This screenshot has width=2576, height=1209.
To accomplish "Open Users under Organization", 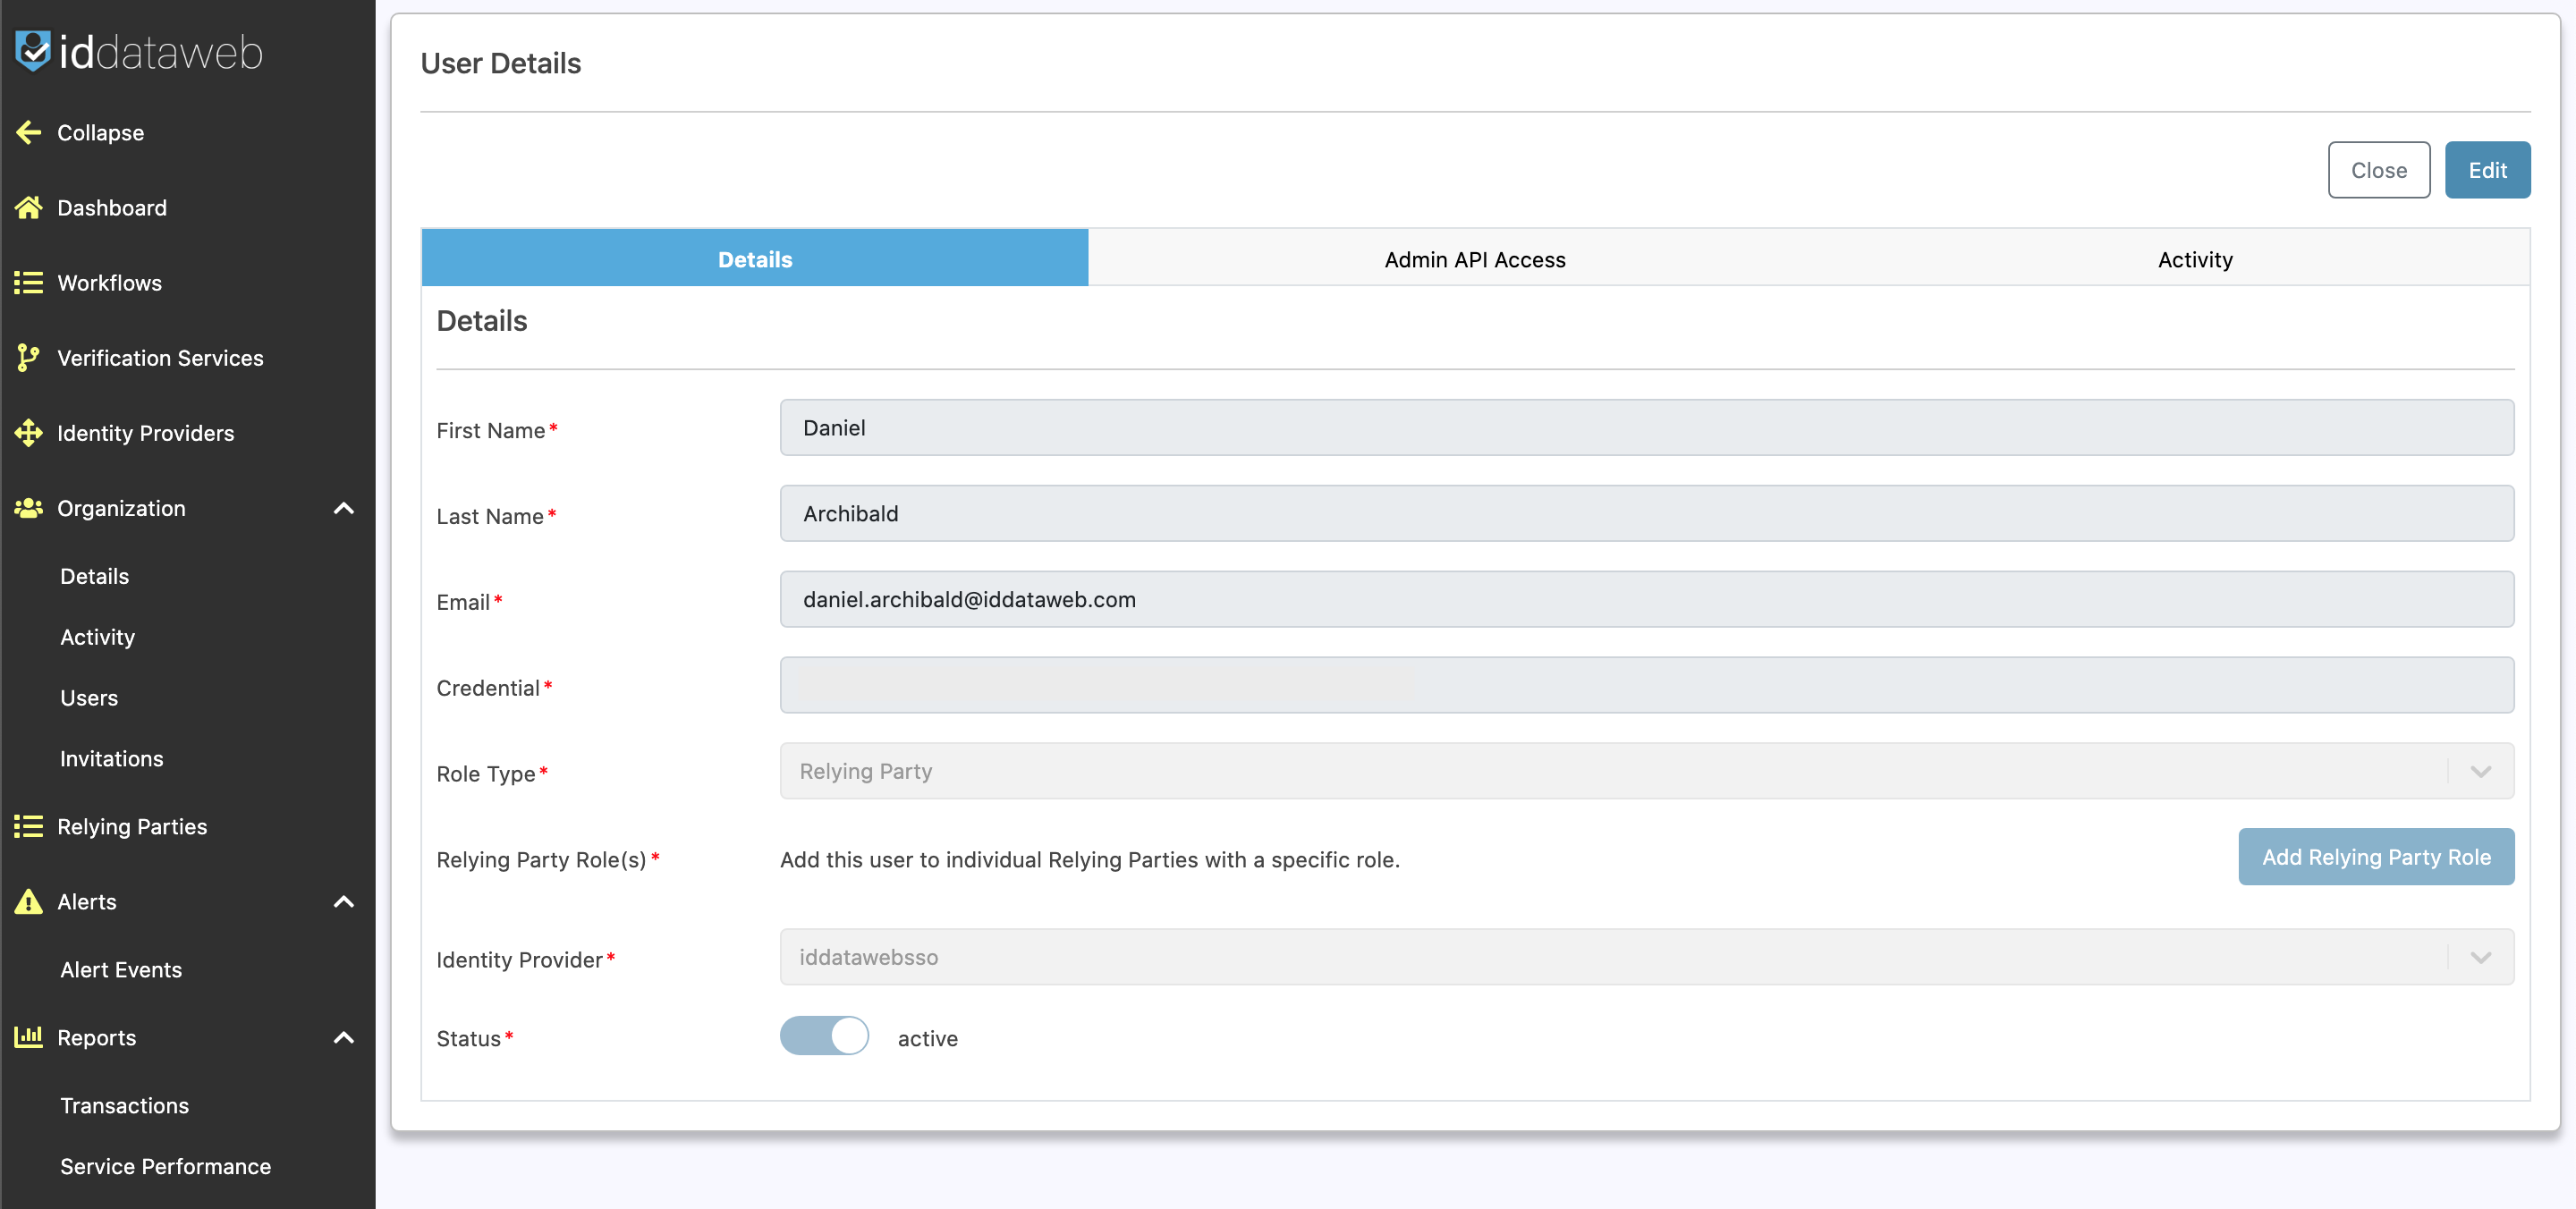I will click(x=89, y=697).
